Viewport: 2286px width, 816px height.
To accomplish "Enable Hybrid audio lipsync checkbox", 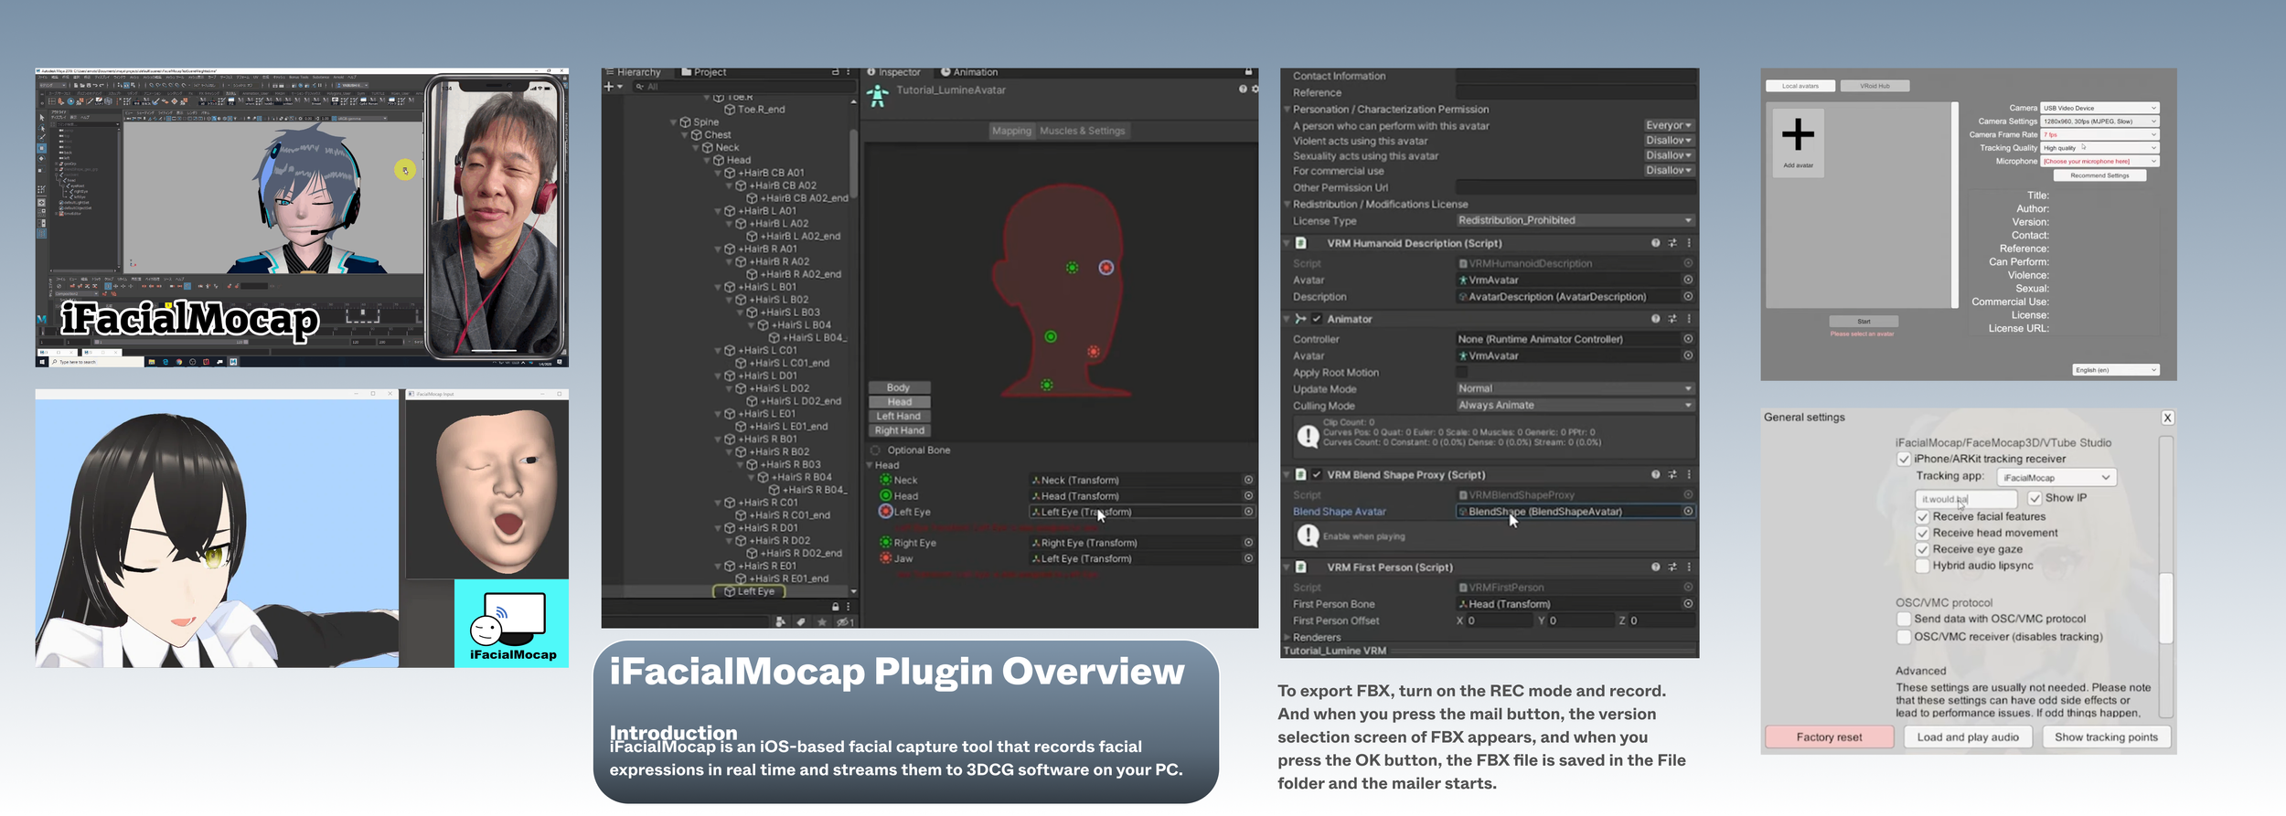I will tap(1922, 566).
